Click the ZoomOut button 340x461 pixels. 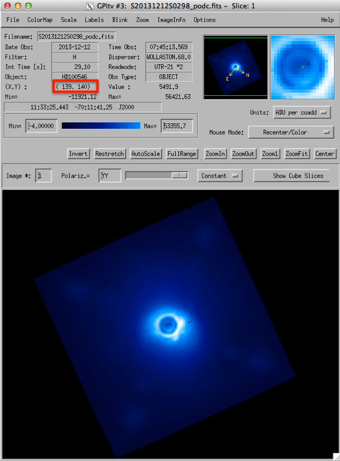243,154
